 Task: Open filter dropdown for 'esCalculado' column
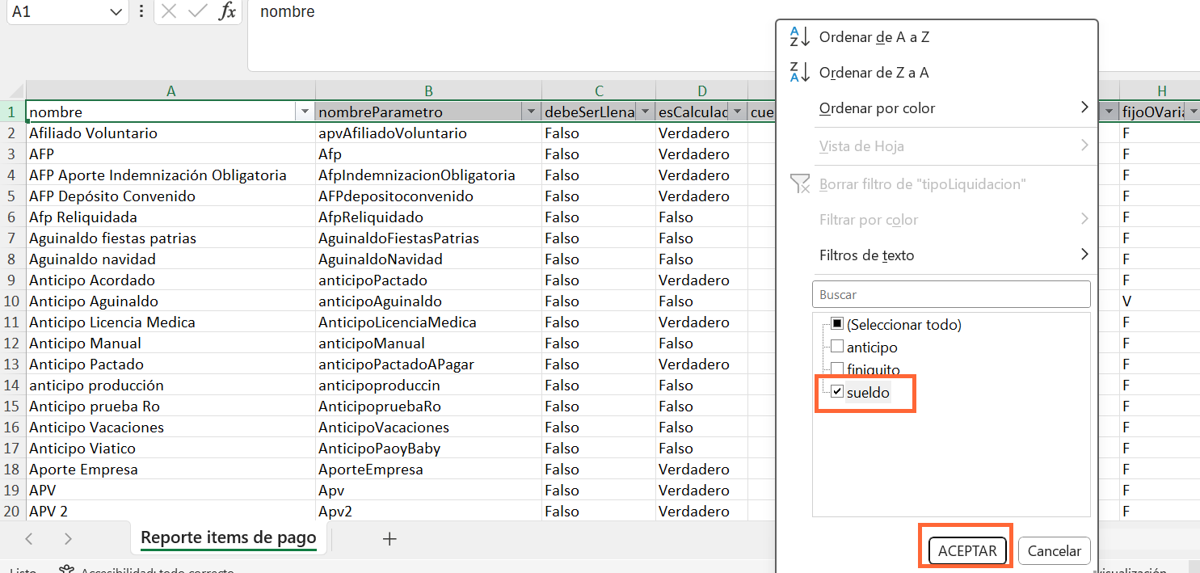point(738,112)
